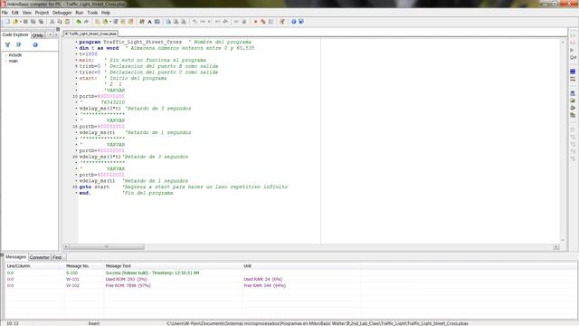Switch to the Messages tab
Screen dimensions: 579x326
[x=16, y=257]
